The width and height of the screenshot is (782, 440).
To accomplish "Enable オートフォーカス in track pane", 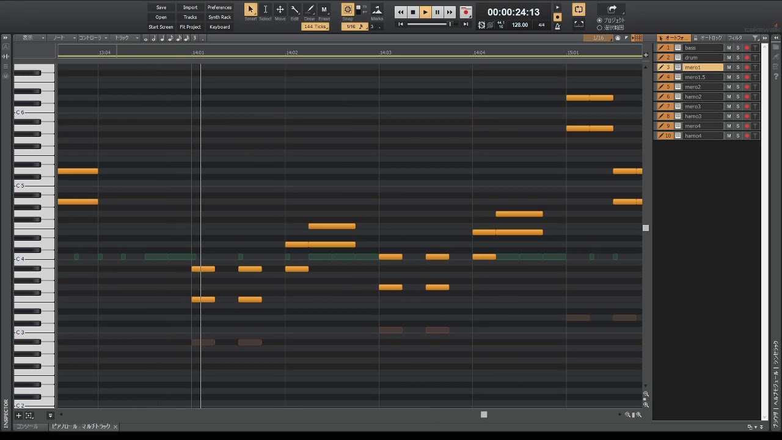I will (673, 38).
